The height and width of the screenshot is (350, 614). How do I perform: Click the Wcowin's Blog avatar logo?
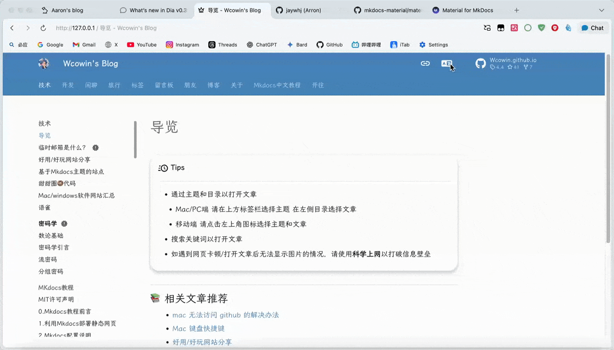[43, 63]
